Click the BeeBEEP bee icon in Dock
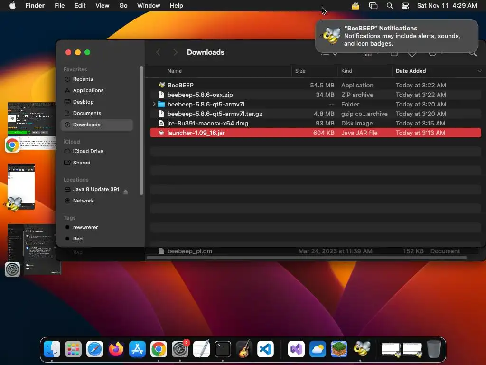Image resolution: width=486 pixels, height=365 pixels. pyautogui.click(x=362, y=348)
